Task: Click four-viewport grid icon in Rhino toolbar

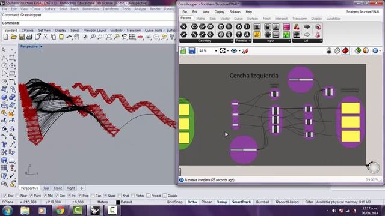Action: click(x=132, y=37)
